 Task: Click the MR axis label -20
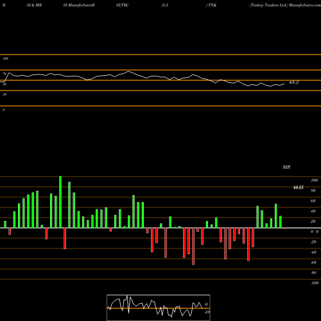point(313,242)
